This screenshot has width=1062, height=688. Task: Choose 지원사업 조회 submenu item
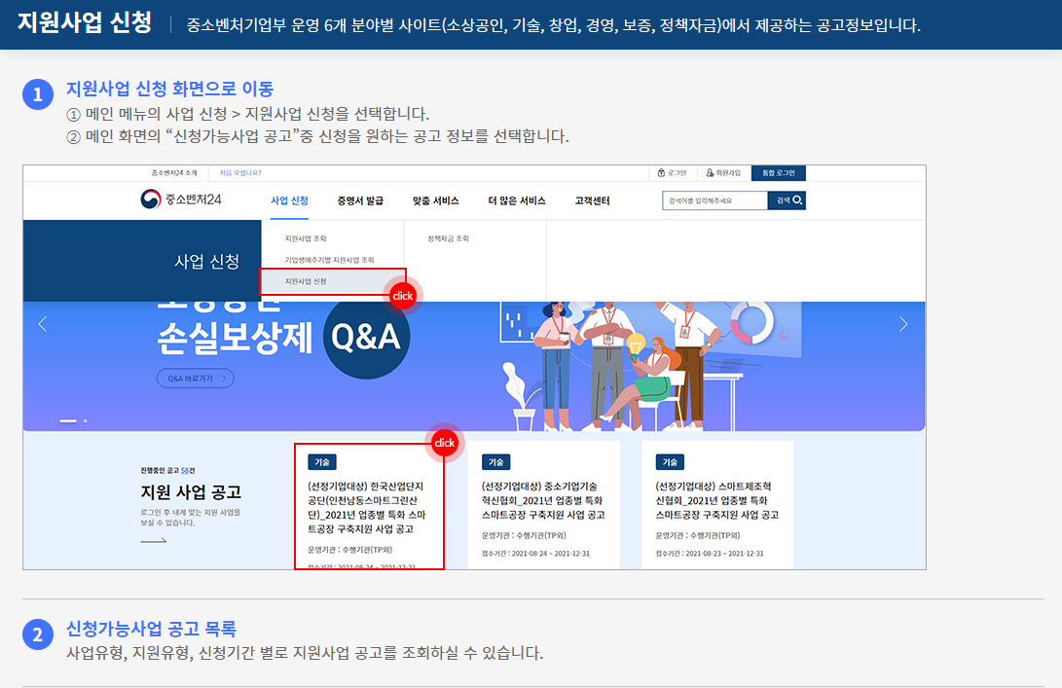(x=306, y=238)
